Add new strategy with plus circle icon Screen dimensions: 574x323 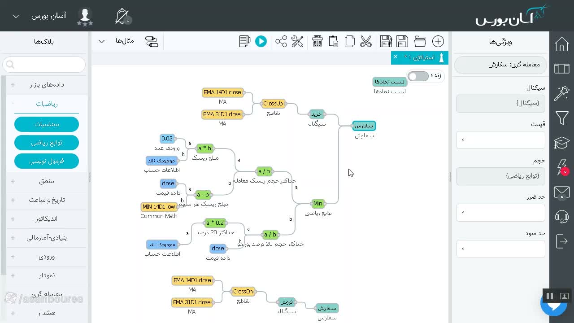coord(438,41)
